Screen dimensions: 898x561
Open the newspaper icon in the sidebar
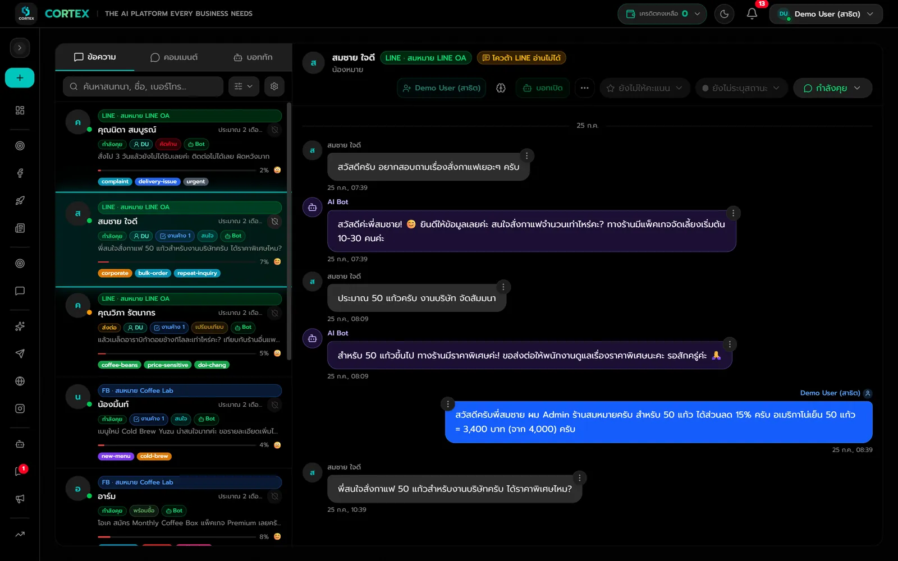point(20,228)
